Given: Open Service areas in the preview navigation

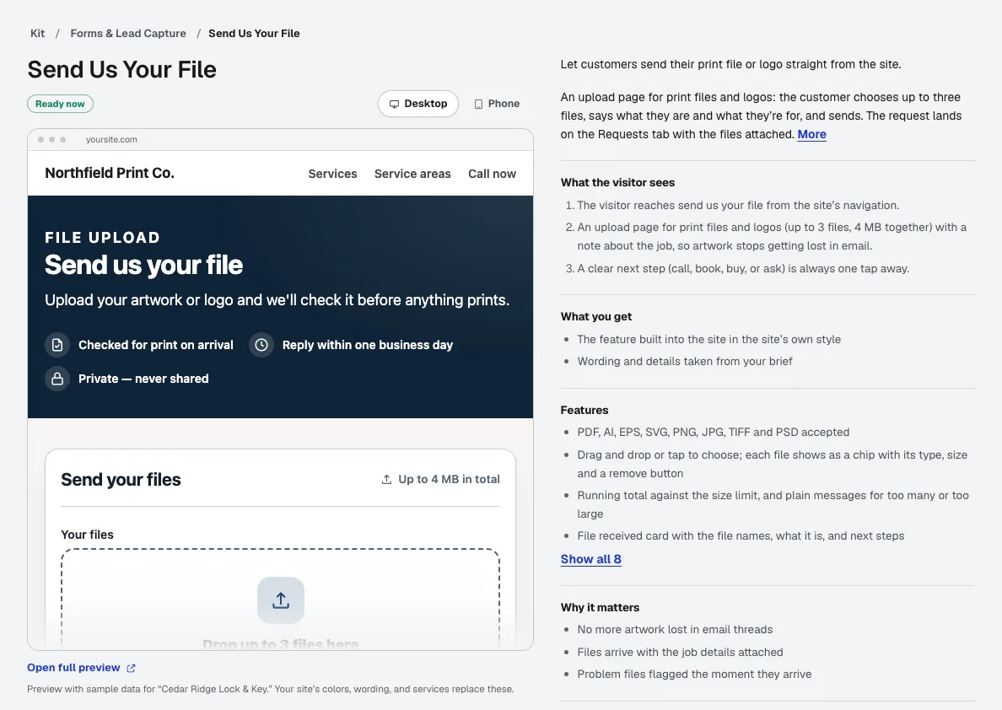Looking at the screenshot, I should tap(412, 174).
